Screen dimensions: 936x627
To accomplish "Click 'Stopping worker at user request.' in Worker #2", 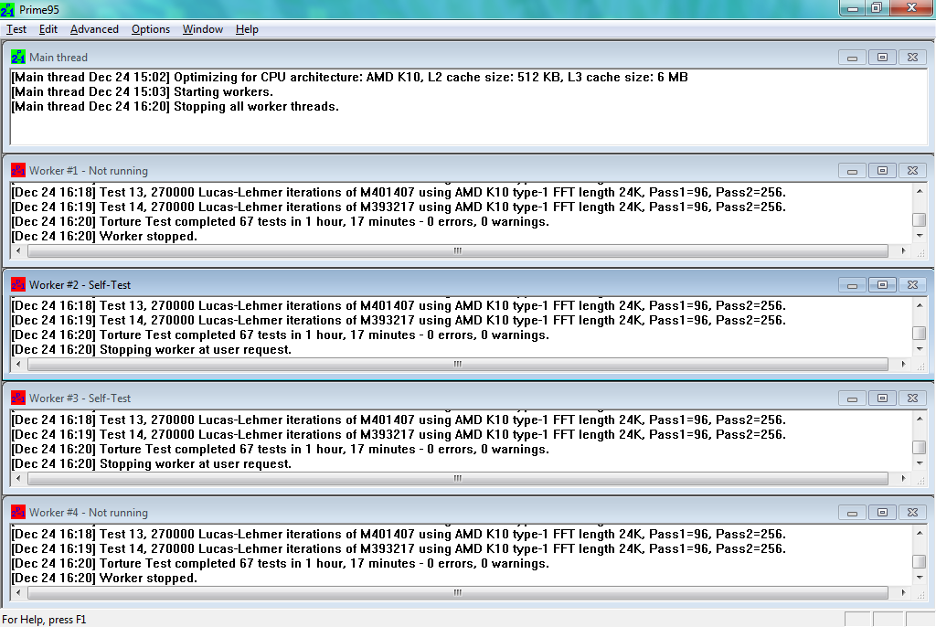I will pos(152,350).
